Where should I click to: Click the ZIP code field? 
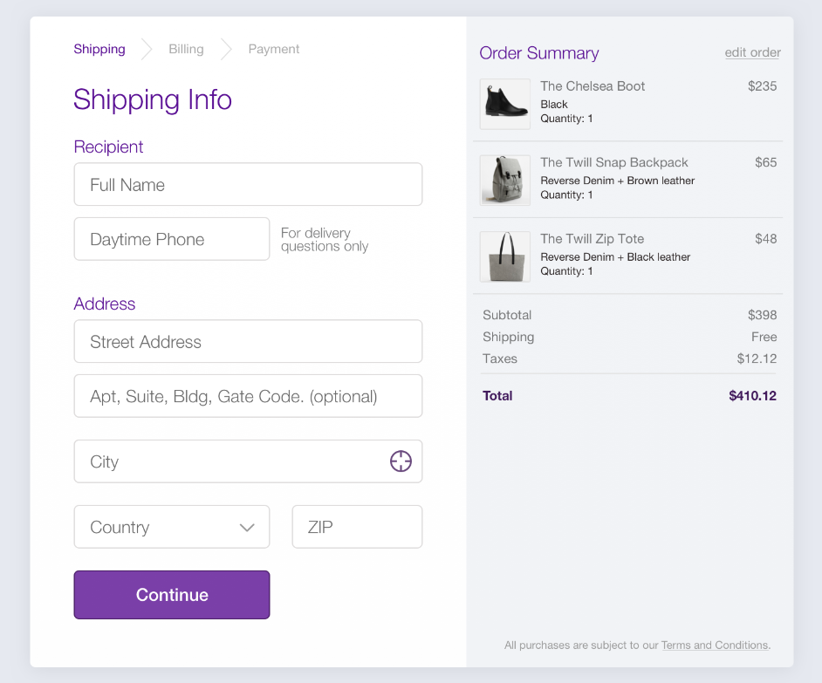coord(357,527)
